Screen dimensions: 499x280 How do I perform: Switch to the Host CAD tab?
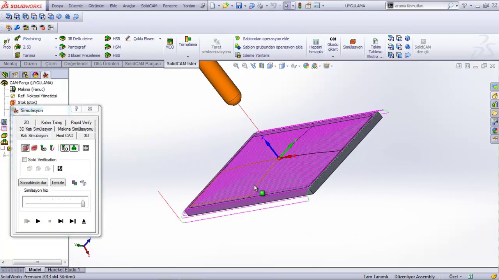pyautogui.click(x=65, y=136)
